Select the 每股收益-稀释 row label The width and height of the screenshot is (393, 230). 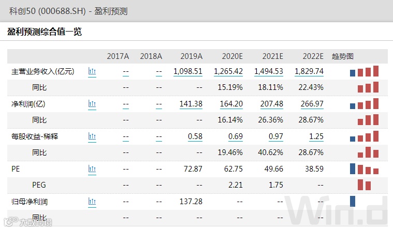point(35,136)
